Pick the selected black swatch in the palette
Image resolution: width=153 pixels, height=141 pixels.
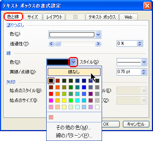51,81
